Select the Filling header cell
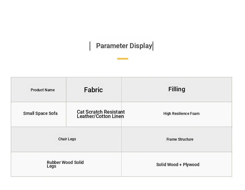Image resolution: width=245 pixels, height=190 pixels. [x=176, y=90]
